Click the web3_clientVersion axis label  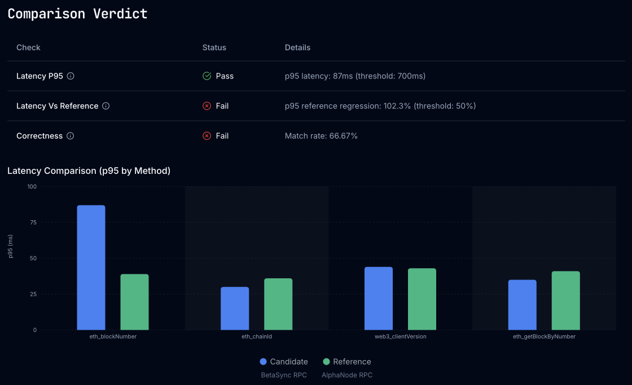[400, 336]
